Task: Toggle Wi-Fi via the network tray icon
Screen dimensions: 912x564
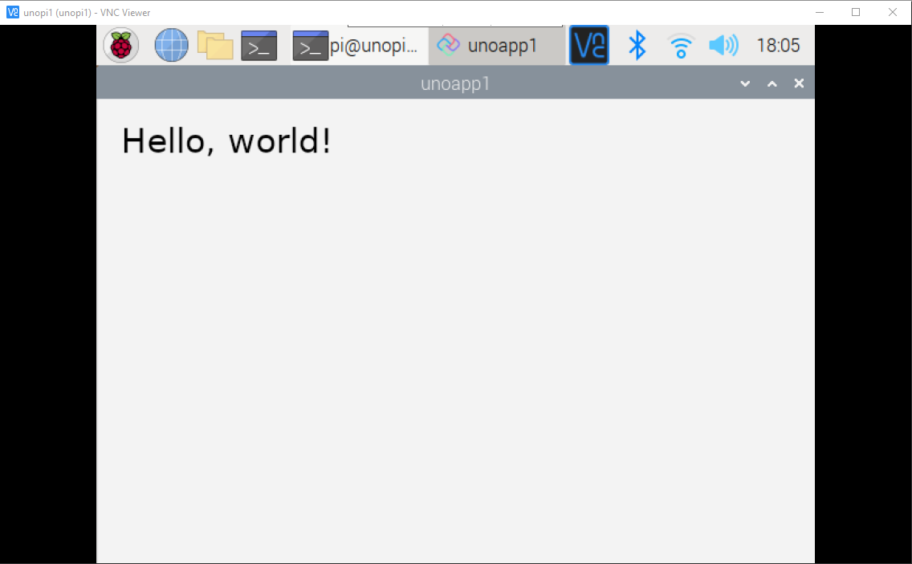Action: click(681, 46)
